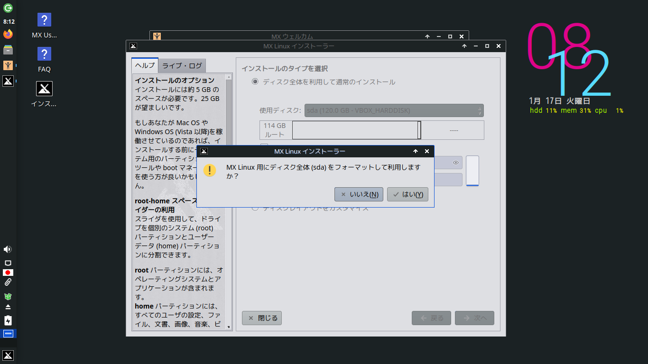Click the first encryption password field
Viewport: 648px width, 364px height.
coord(448,163)
